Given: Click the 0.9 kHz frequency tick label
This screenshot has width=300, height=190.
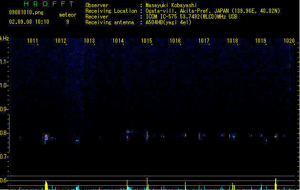Looking at the screenshot, I should point(4,109).
